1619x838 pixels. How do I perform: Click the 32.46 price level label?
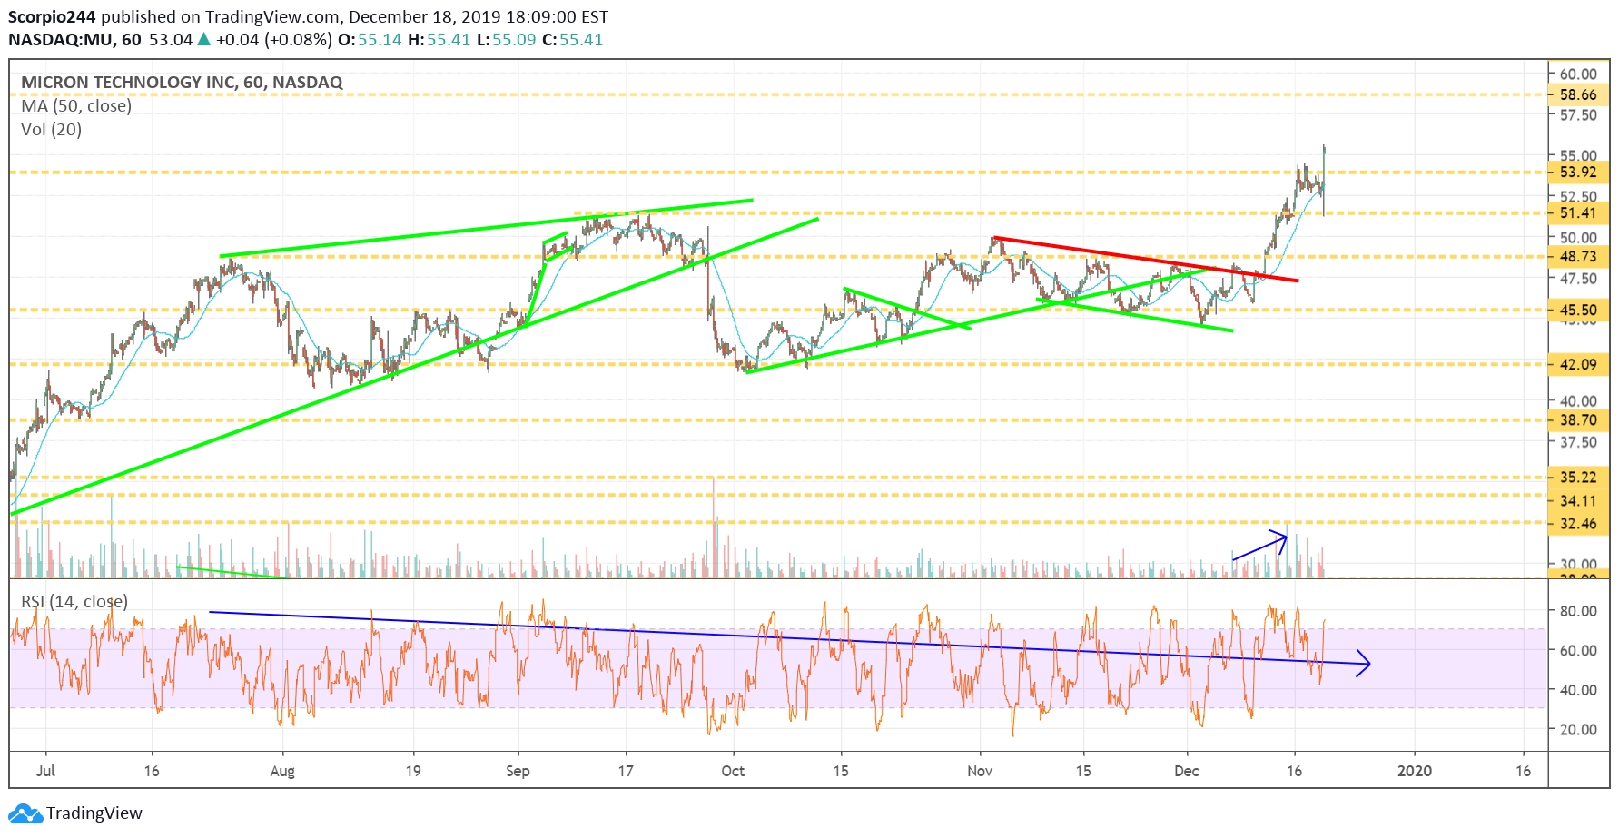[x=1578, y=523]
